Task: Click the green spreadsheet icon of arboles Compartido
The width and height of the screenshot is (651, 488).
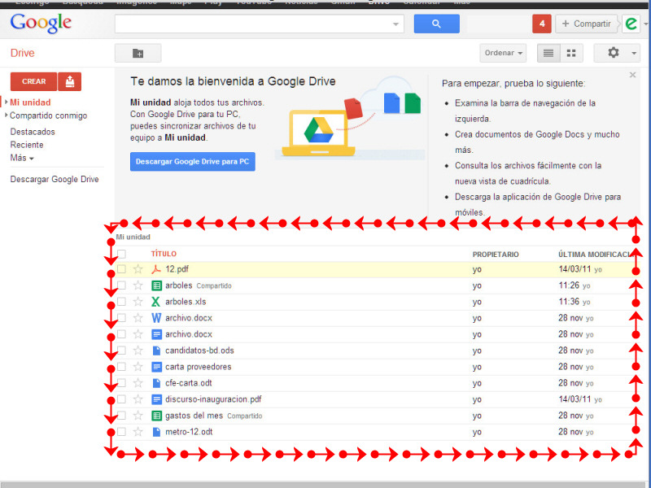Action: click(156, 285)
